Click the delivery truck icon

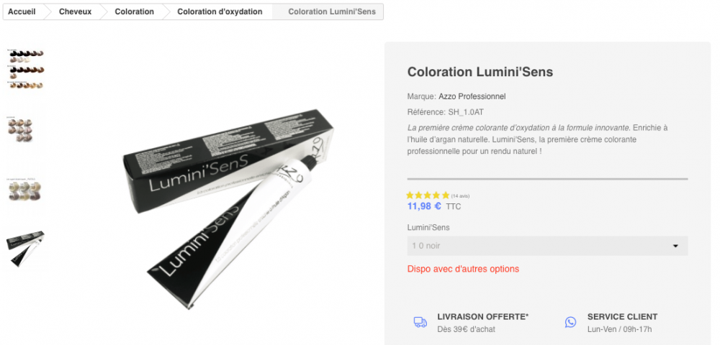point(420,322)
